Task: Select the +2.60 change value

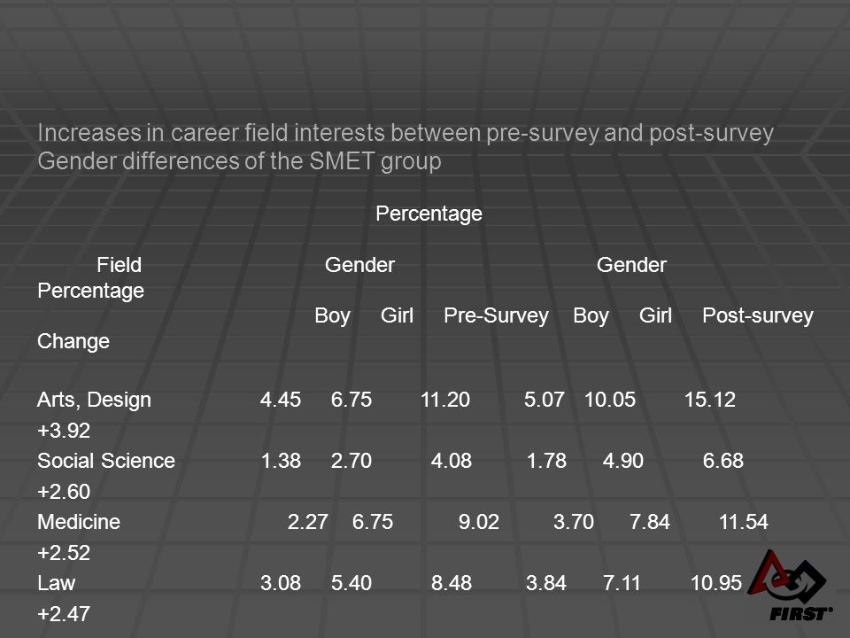Action: 64,492
